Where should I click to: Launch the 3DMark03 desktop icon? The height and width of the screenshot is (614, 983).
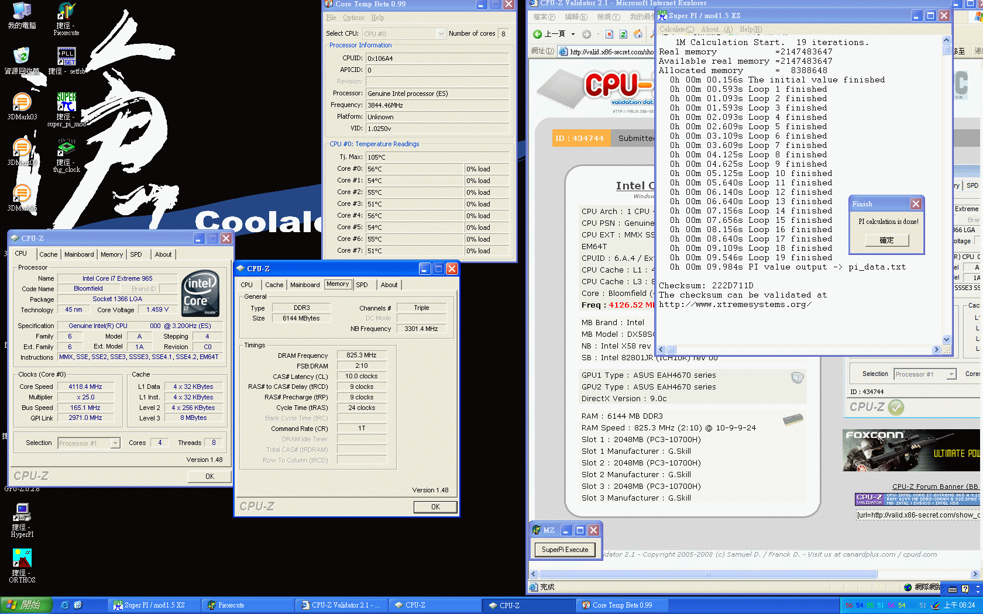tap(22, 106)
